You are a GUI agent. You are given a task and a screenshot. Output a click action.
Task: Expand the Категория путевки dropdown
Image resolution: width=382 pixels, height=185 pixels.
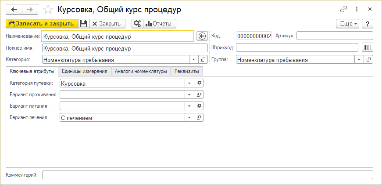(189, 83)
